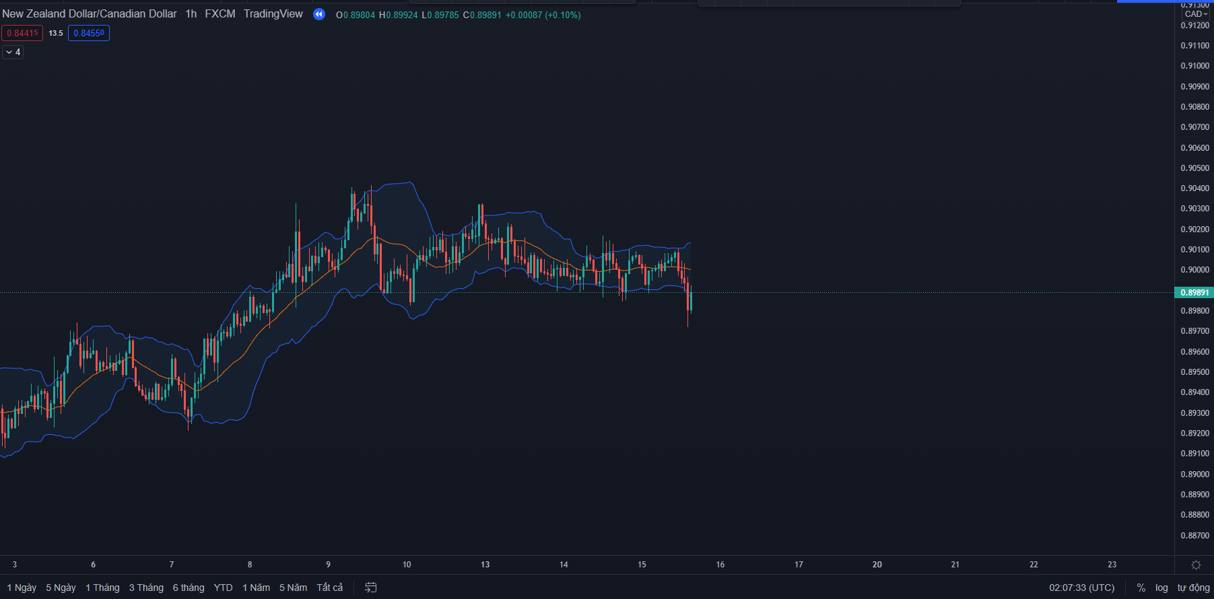This screenshot has height=599, width=1214.
Task: Click the chart title New Zealand Dollar/Canadian Dollar
Action: click(90, 14)
